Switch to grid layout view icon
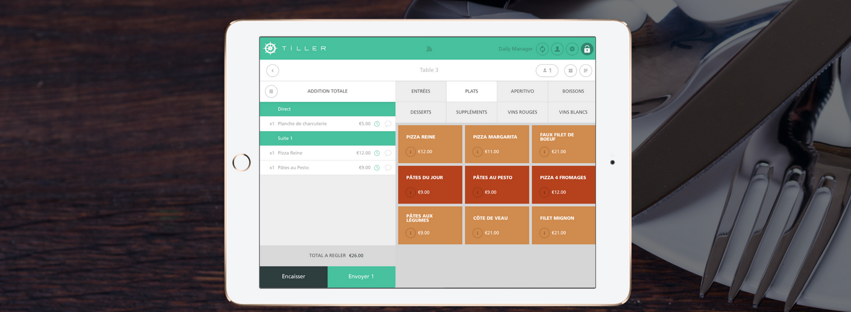 tap(570, 70)
